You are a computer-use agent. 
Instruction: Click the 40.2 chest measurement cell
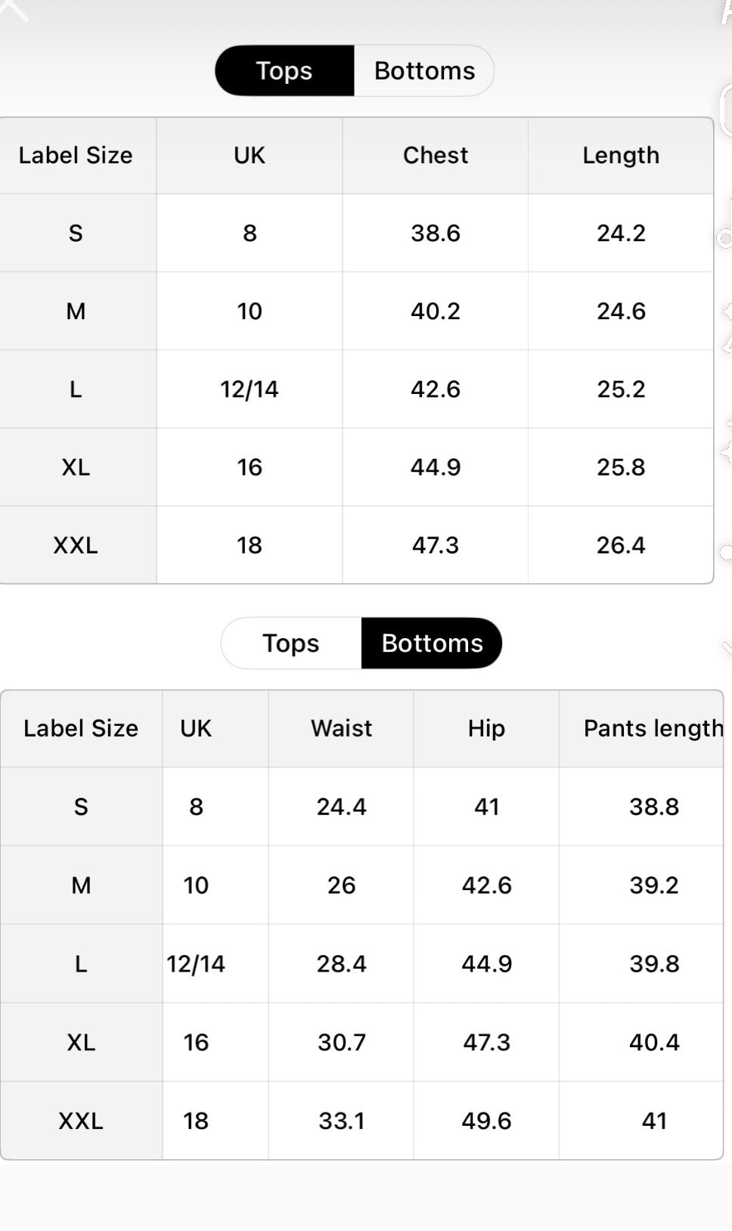pyautogui.click(x=436, y=312)
